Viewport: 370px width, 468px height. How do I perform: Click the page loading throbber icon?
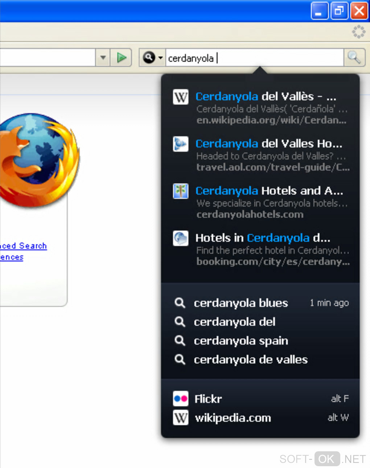tap(359, 32)
